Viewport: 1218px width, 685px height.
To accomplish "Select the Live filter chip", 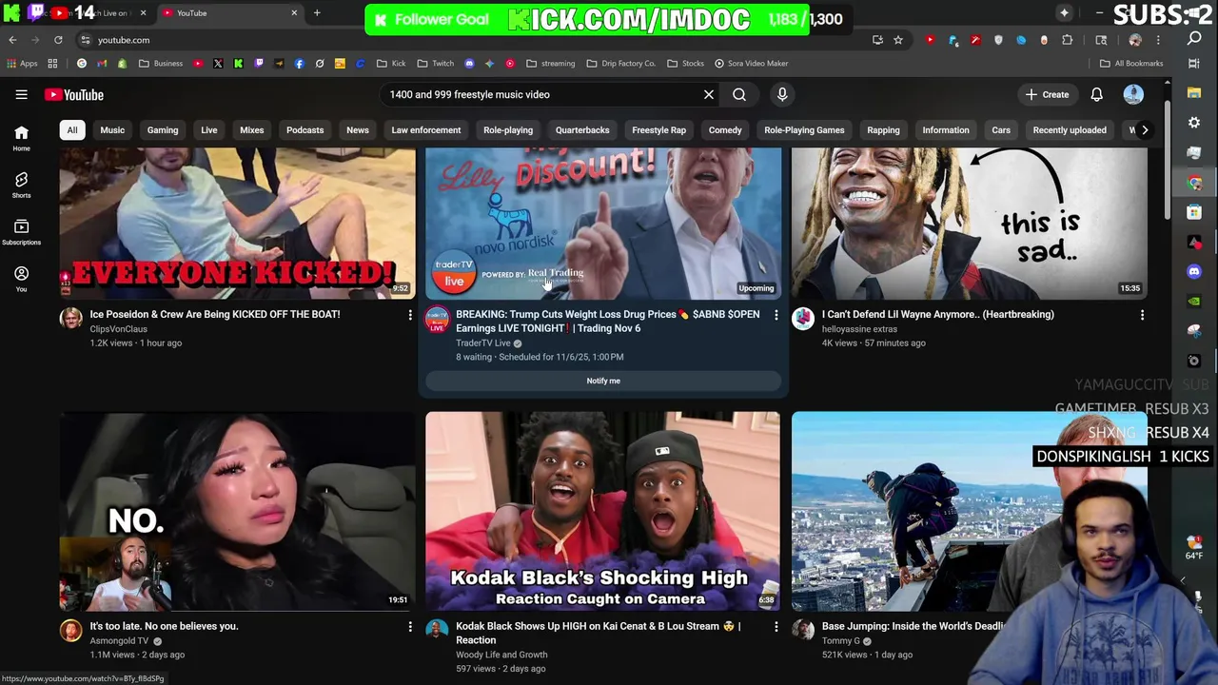I will 208,129.
